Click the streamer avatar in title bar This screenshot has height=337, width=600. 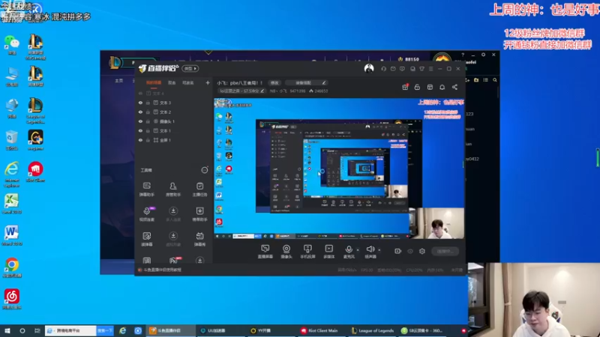click(369, 69)
